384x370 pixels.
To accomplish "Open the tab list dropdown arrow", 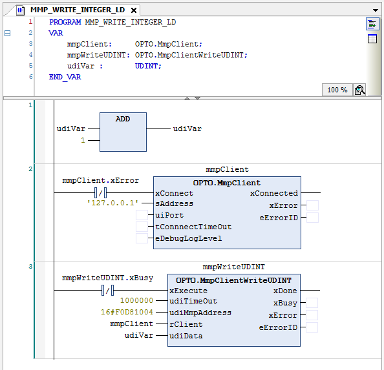I will [376, 10].
